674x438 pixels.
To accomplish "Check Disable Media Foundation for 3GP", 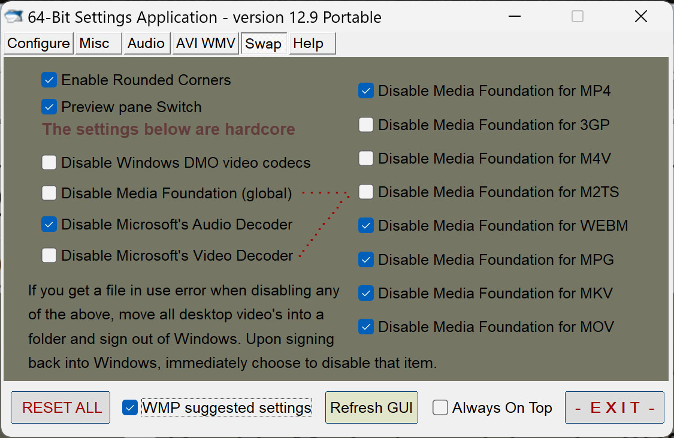I will pos(366,125).
